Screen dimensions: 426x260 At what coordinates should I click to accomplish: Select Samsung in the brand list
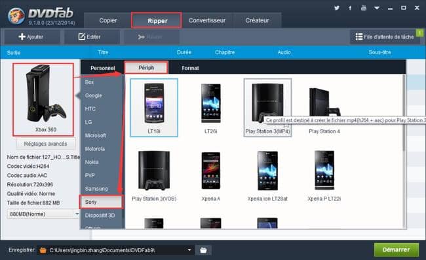tap(96, 189)
